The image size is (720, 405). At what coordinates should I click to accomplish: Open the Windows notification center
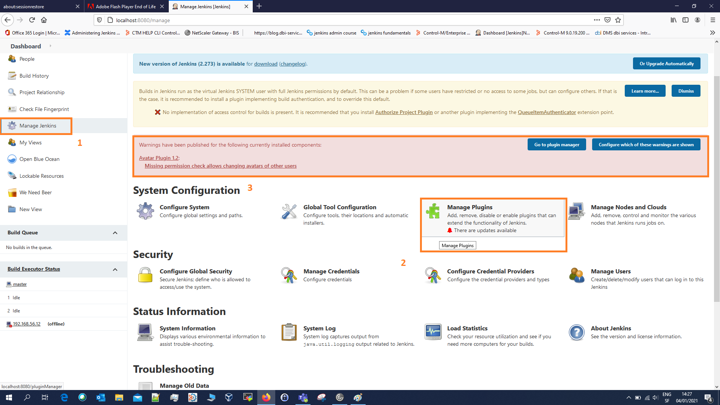(x=708, y=397)
